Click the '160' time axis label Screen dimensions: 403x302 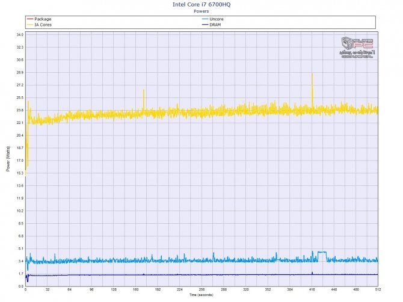click(x=136, y=289)
